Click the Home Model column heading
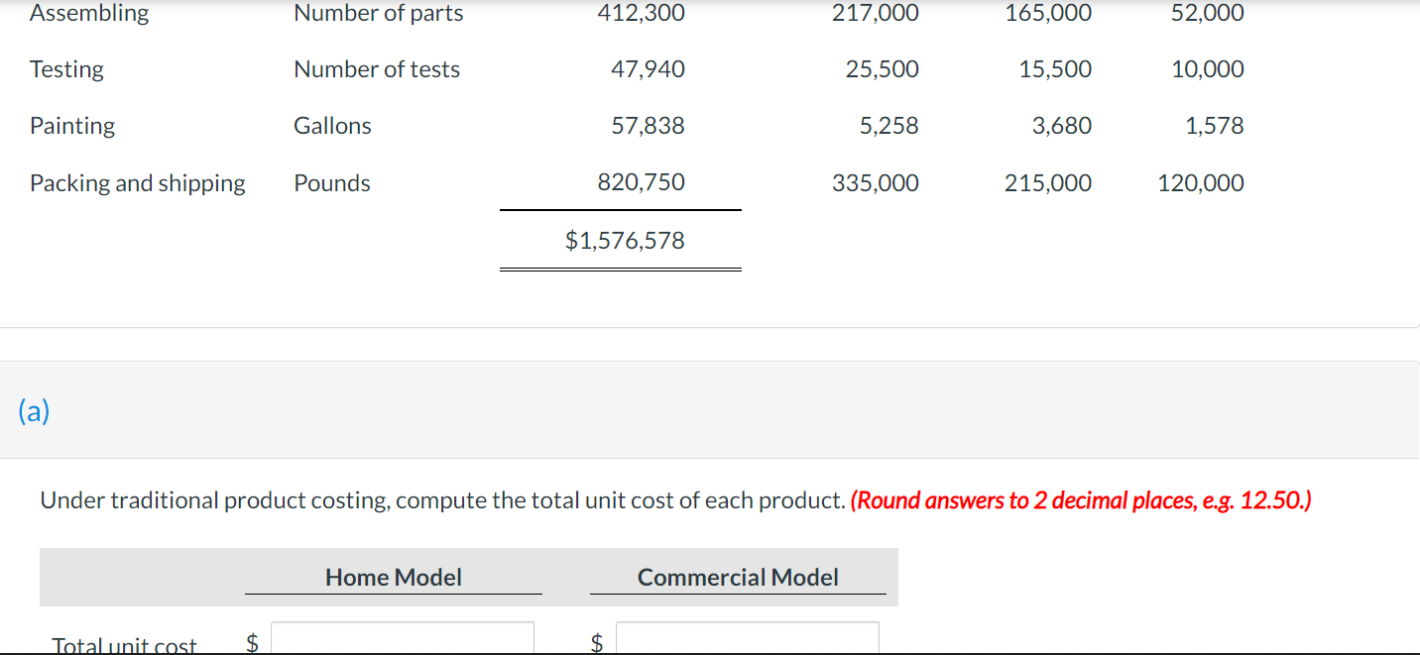This screenshot has height=655, width=1420. click(x=393, y=577)
